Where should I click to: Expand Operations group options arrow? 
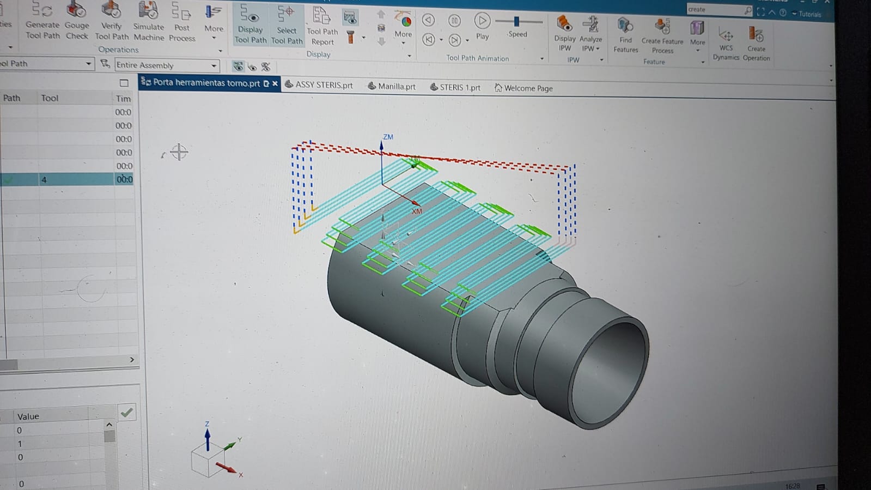coord(221,51)
